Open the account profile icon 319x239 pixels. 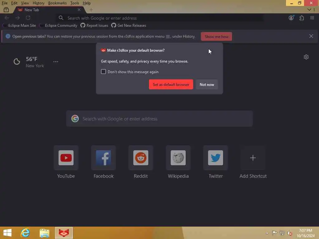(291, 18)
